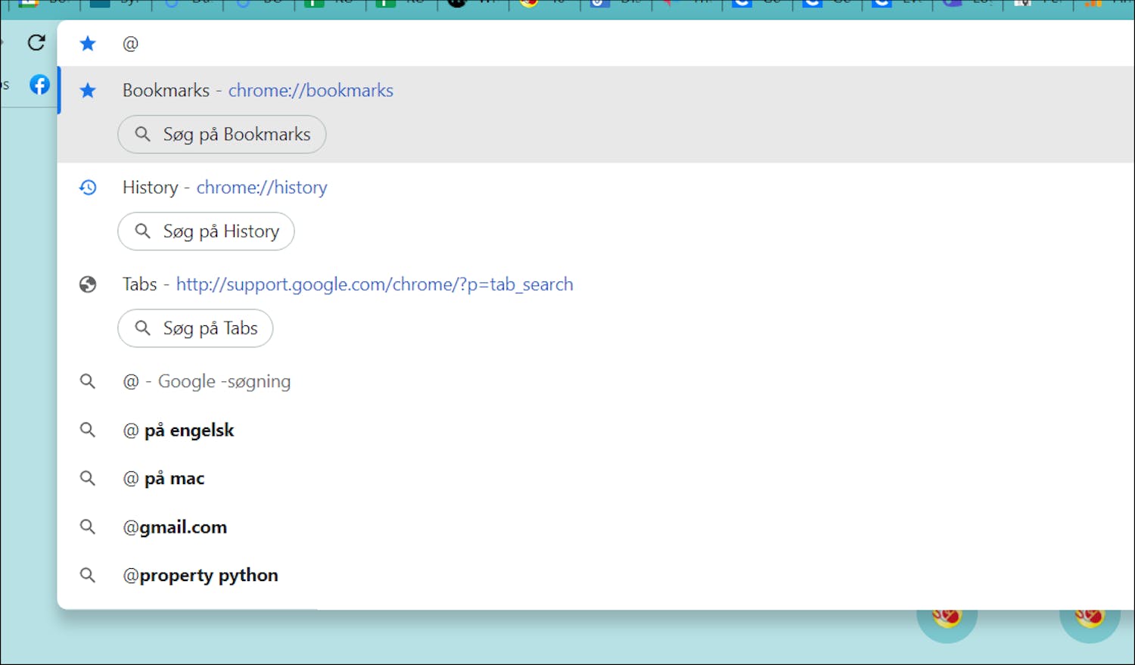Click the magnifier icon beside '@gmail.com'
The image size is (1135, 665).
[x=88, y=527]
